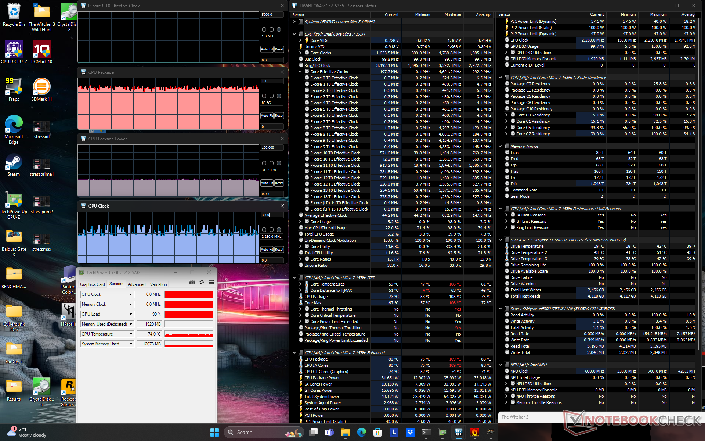Expand the Core Temperatures sensor row
The image size is (705, 441).
point(300,284)
